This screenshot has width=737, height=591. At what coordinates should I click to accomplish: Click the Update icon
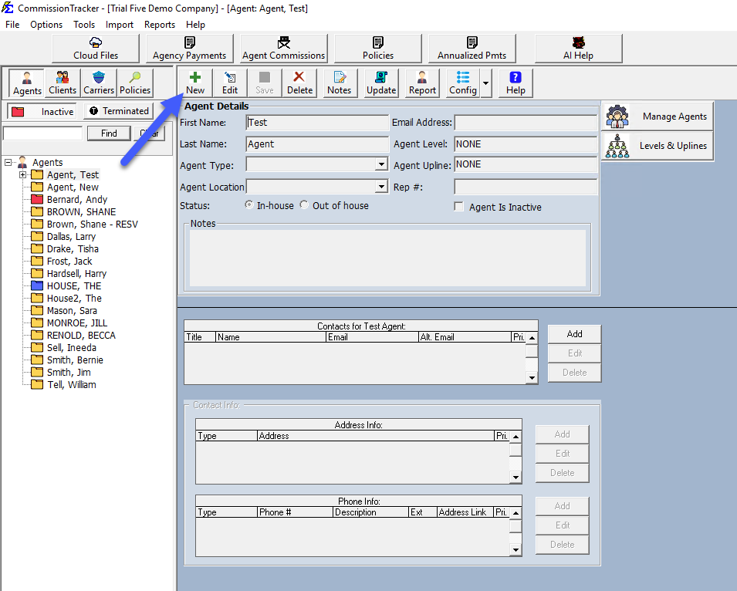click(380, 83)
